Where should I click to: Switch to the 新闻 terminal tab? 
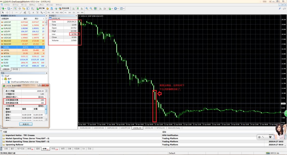[30, 149]
